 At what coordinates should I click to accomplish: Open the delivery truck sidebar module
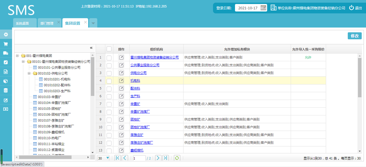(6, 53)
